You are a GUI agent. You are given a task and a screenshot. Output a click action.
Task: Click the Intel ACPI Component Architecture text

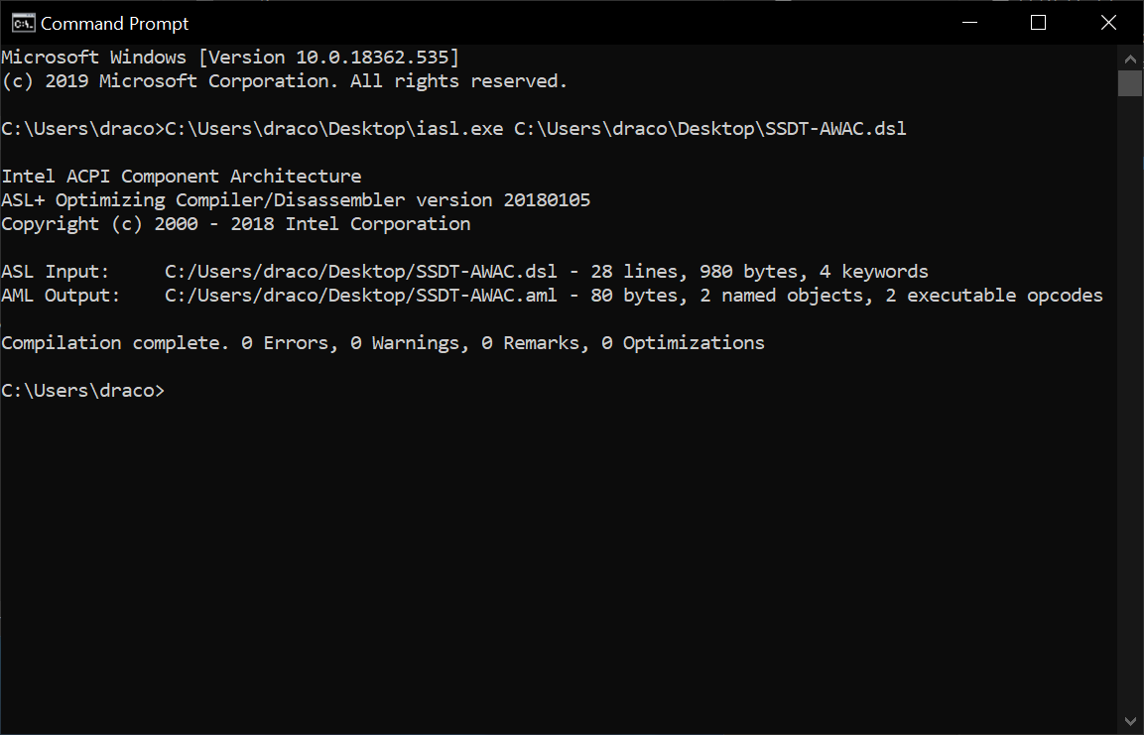[182, 177]
